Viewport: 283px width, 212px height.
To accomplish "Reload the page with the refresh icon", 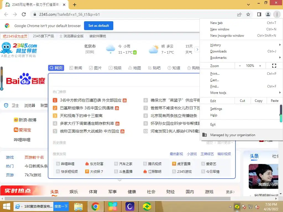I will click(24, 14).
